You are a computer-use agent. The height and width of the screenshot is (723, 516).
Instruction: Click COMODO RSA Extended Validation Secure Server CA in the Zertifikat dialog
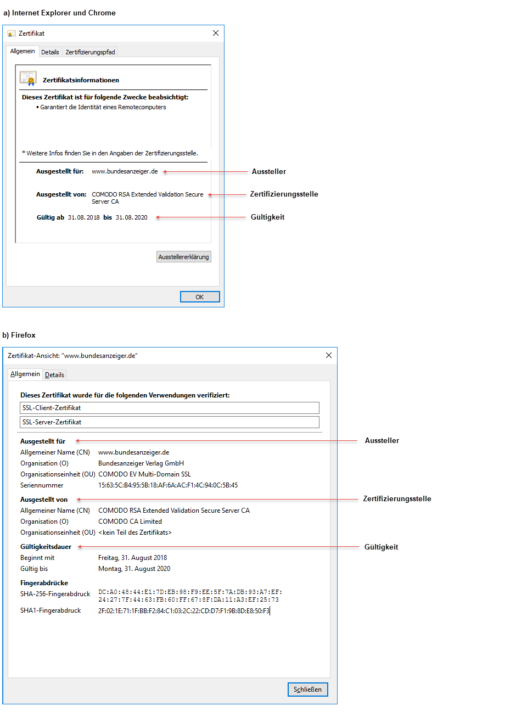[147, 198]
